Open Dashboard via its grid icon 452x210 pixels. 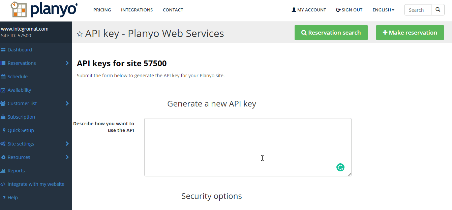tap(3, 50)
